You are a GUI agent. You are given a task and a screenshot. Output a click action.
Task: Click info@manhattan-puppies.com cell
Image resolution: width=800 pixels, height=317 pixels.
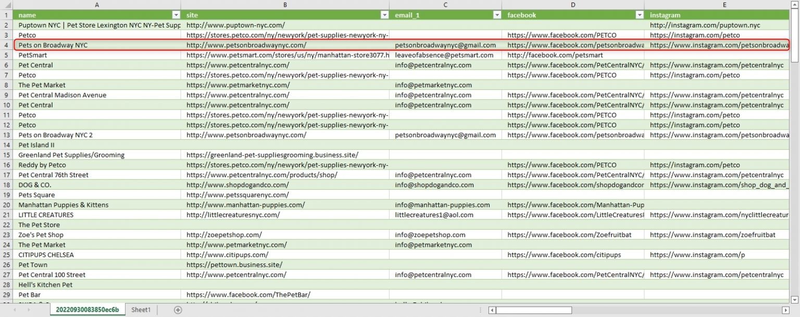(446, 205)
